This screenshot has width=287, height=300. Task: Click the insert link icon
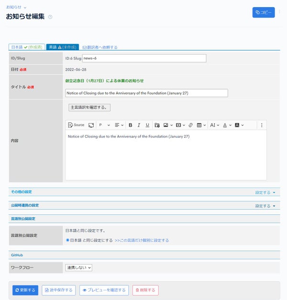190,125
